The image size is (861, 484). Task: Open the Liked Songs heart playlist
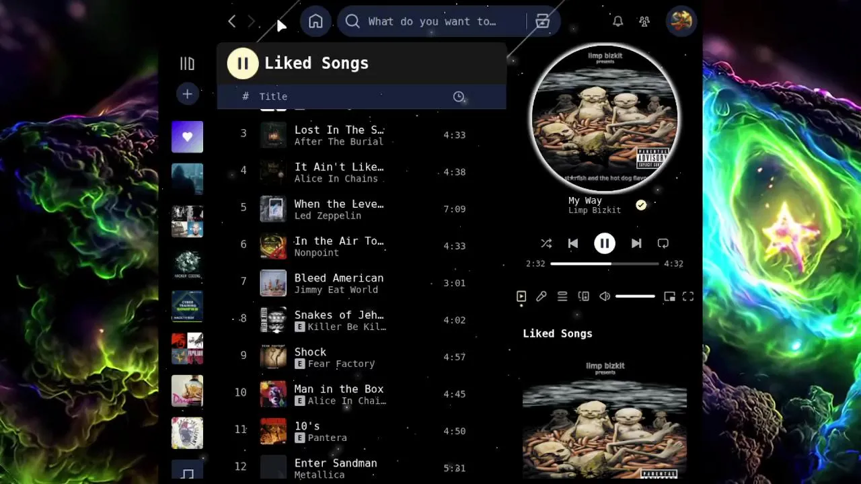tap(187, 136)
